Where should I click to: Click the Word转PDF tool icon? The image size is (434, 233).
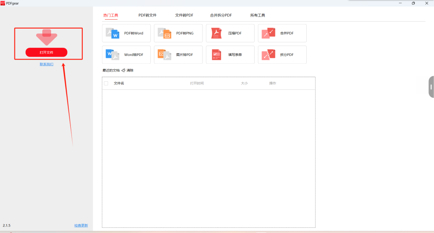tap(113, 54)
